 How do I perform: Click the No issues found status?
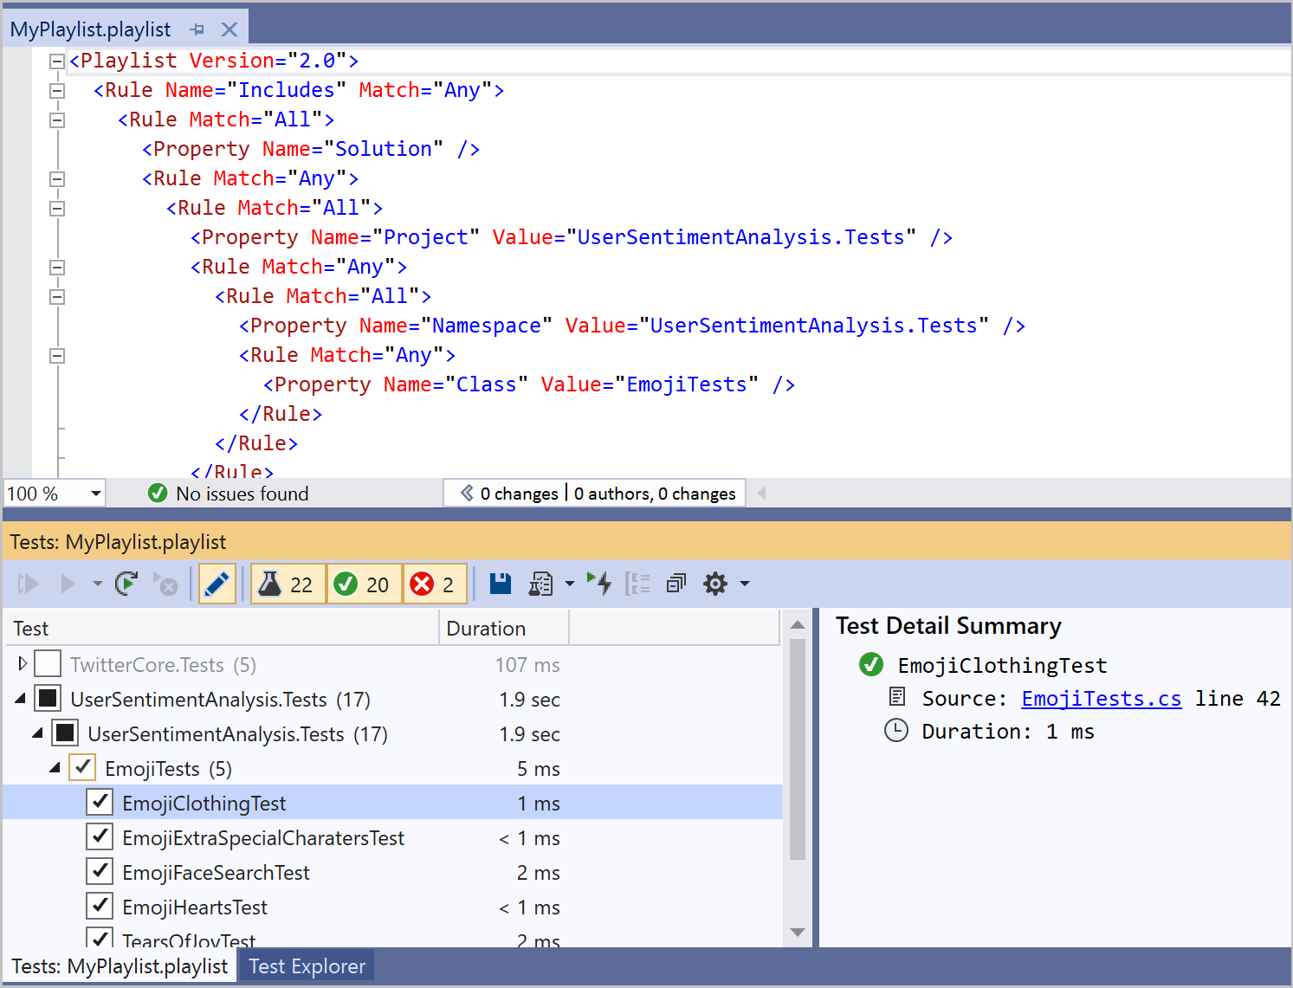[x=229, y=494]
